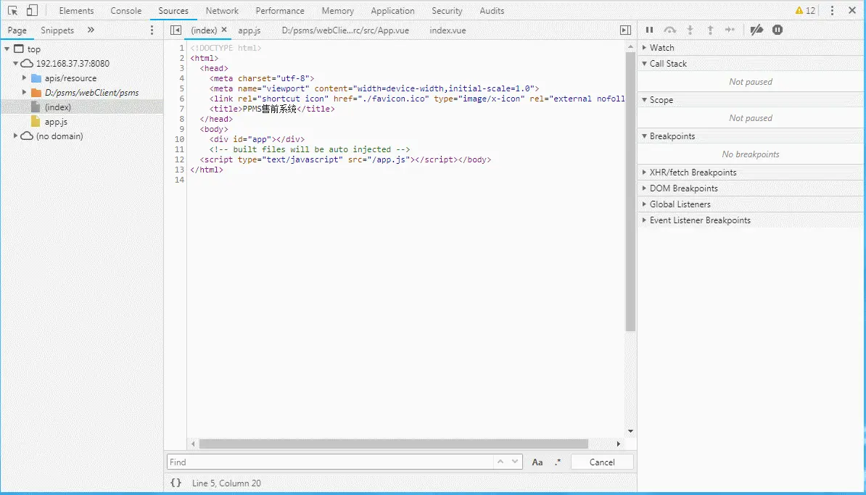Click scroll-right arrow of horizontal scrollbar
Screen dimensions: 866x495
coord(618,444)
